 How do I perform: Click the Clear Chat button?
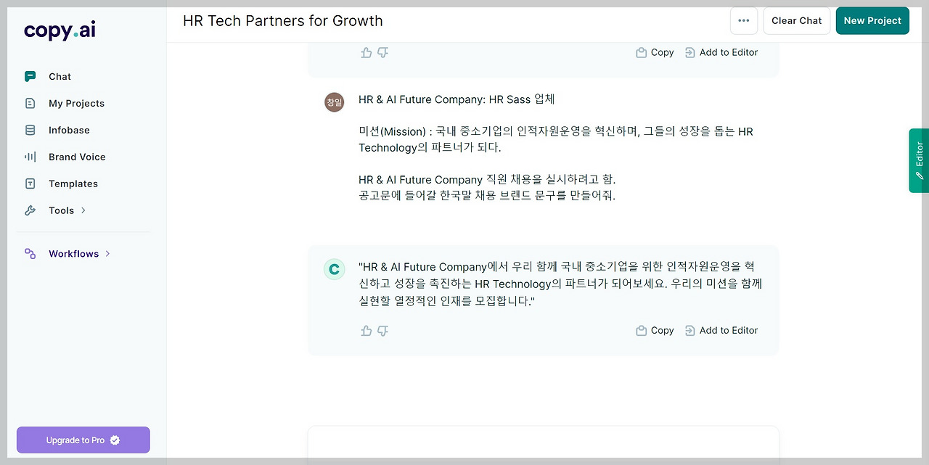[x=797, y=21]
